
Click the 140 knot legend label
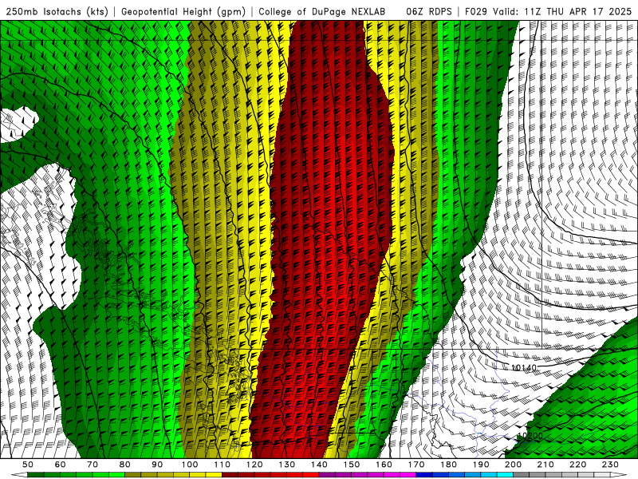click(x=320, y=465)
